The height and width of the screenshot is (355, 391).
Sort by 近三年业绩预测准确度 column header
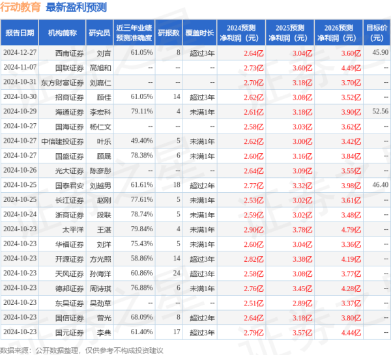click(x=134, y=32)
